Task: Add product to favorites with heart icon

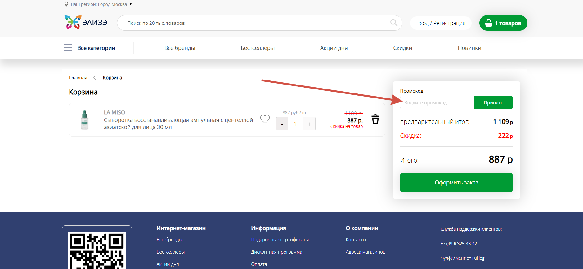Action: (265, 119)
